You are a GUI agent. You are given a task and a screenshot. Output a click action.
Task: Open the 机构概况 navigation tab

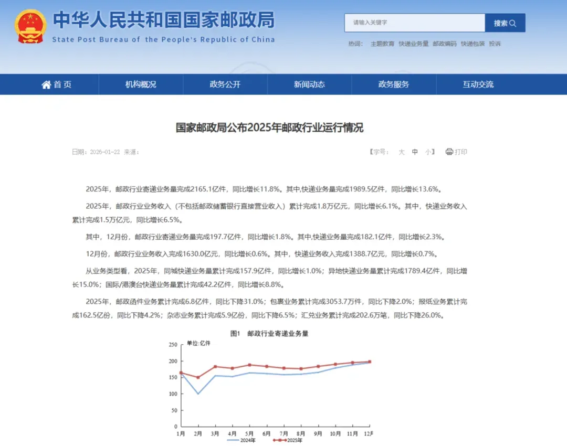(141, 84)
